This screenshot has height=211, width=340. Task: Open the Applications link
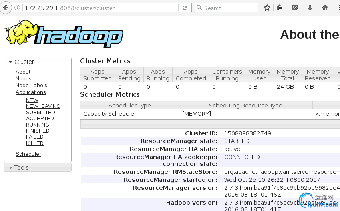(x=31, y=92)
